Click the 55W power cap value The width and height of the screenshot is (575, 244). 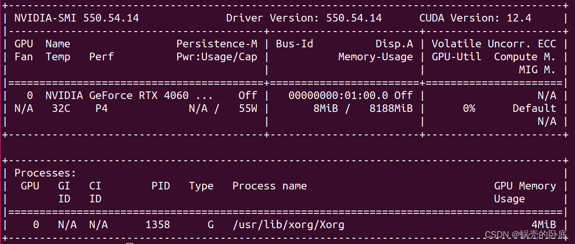pos(248,109)
